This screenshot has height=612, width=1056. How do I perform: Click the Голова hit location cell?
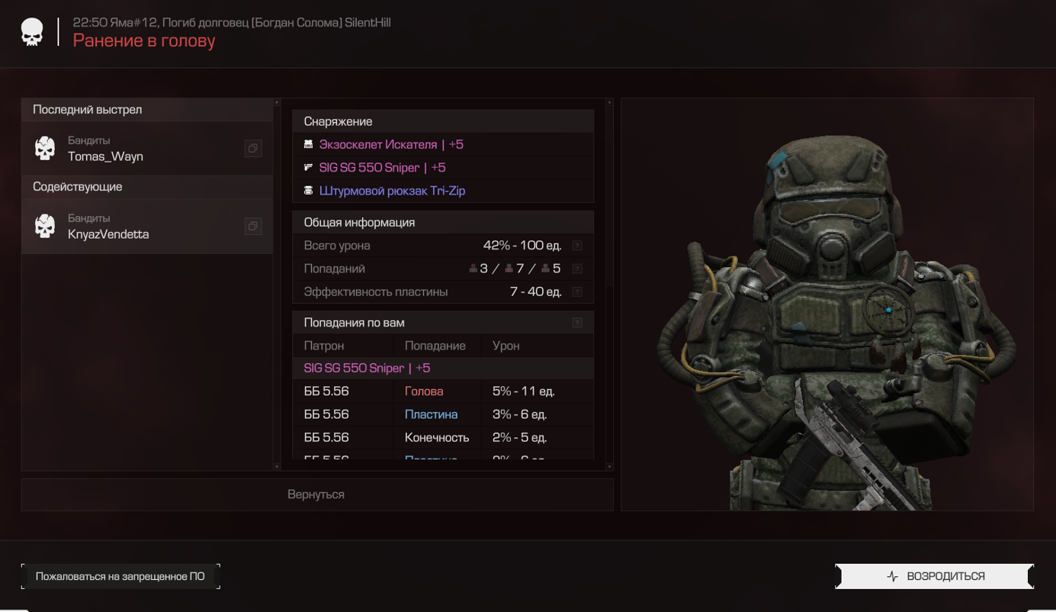pyautogui.click(x=424, y=391)
